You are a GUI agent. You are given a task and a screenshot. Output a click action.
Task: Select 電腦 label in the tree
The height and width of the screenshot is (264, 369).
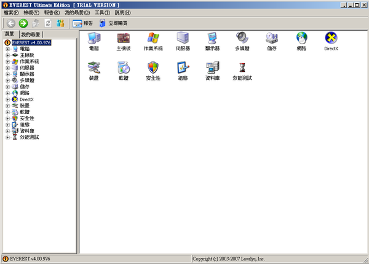click(25, 49)
